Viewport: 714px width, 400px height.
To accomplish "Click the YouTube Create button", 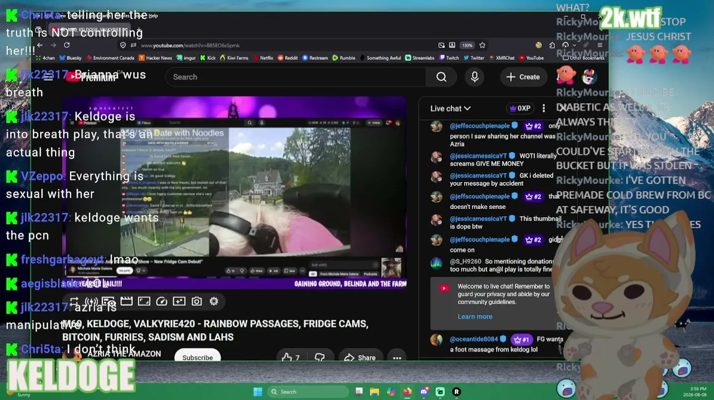I will click(523, 77).
